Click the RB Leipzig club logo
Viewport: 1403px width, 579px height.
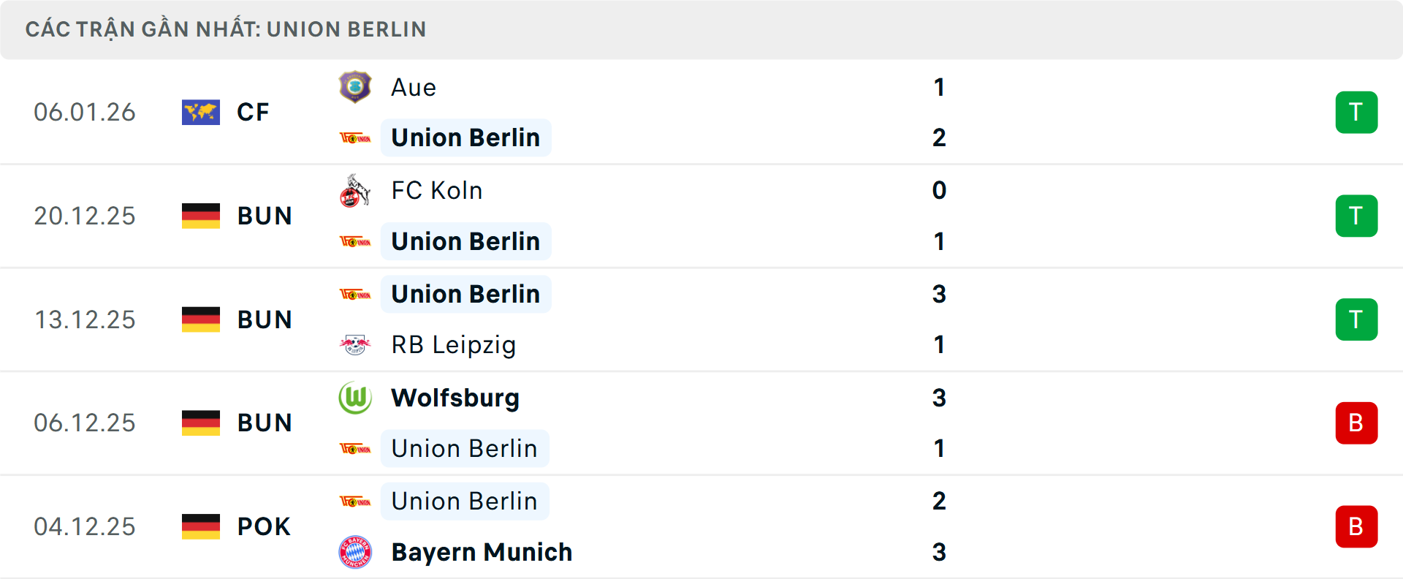pos(356,345)
